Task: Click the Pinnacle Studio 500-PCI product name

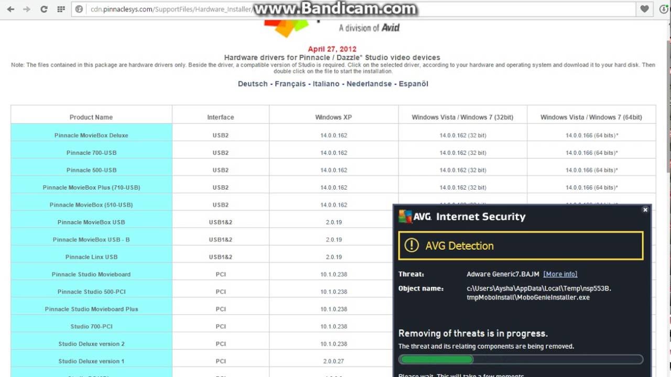Action: (x=91, y=292)
